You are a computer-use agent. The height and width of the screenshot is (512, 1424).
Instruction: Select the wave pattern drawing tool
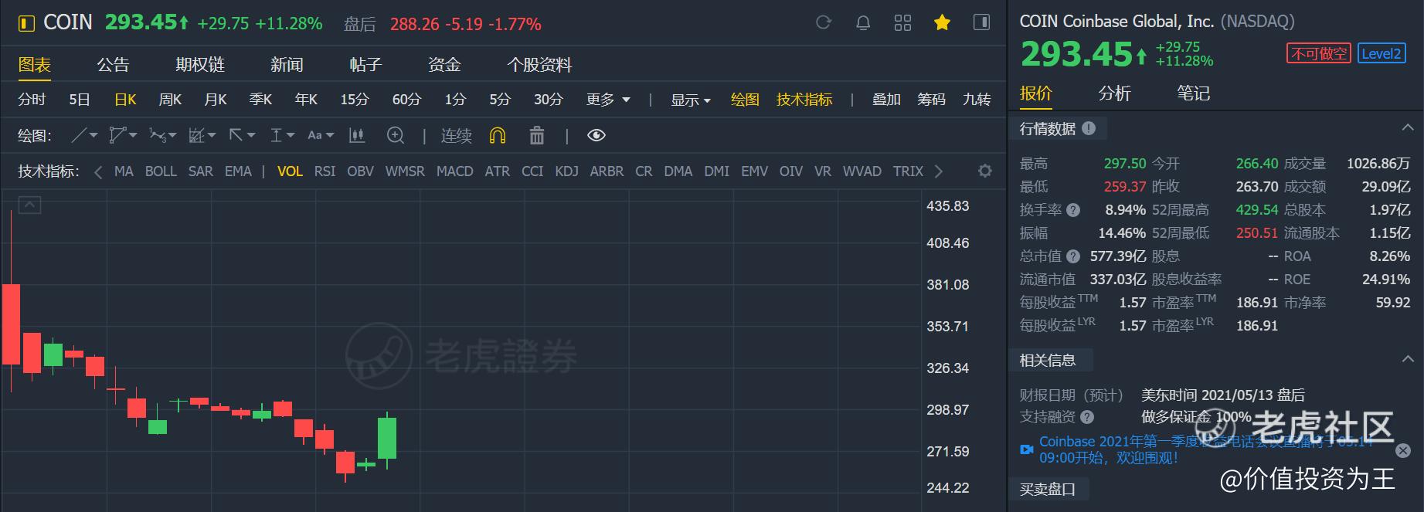(158, 136)
